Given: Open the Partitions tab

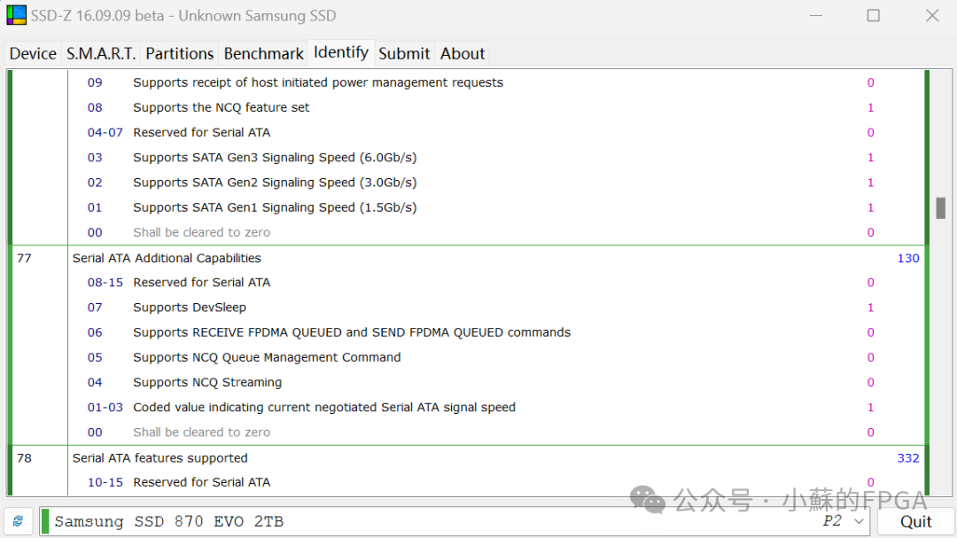Looking at the screenshot, I should [x=179, y=54].
